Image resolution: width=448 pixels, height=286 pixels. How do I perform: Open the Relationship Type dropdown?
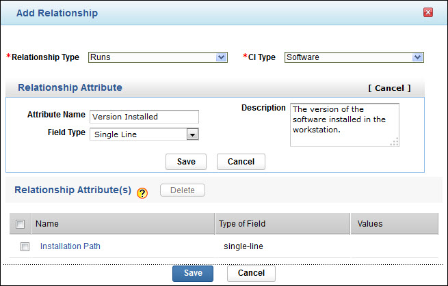158,57
